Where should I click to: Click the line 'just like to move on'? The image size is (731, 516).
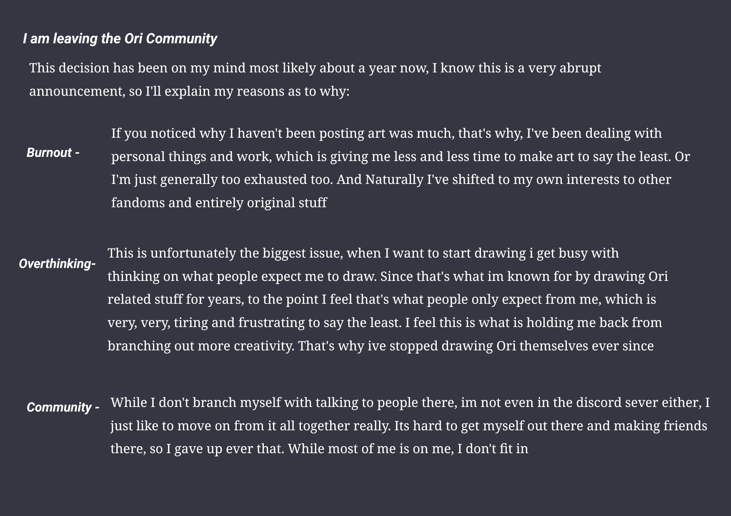408,426
